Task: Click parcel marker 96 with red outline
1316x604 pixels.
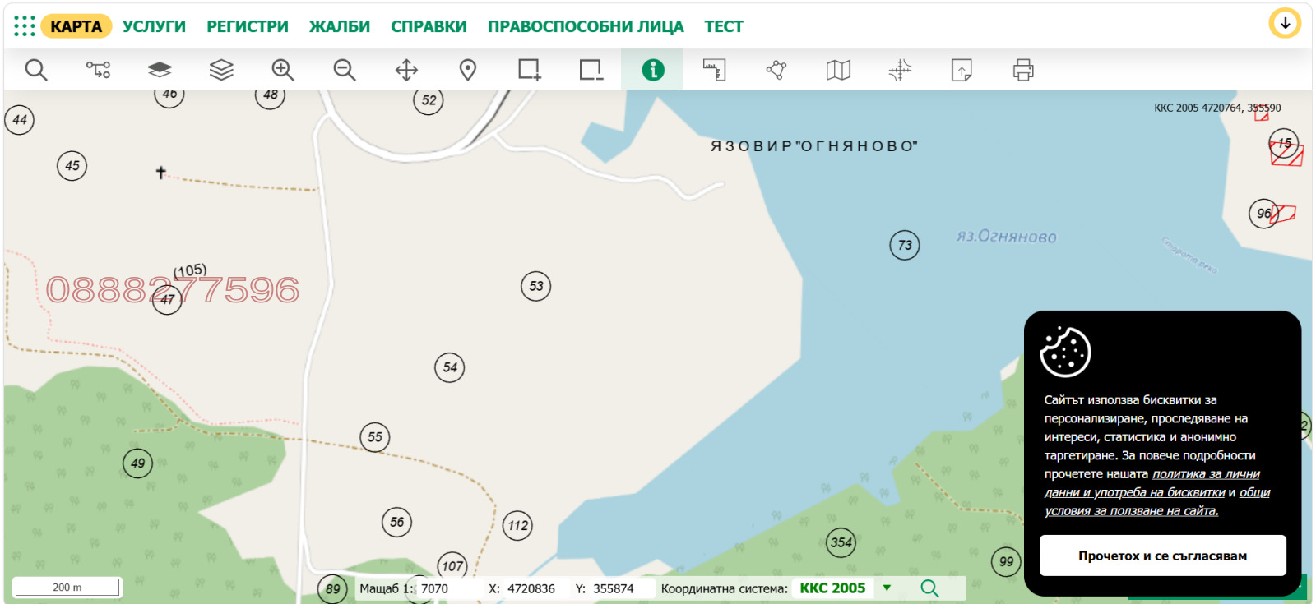Action: coord(1264,214)
